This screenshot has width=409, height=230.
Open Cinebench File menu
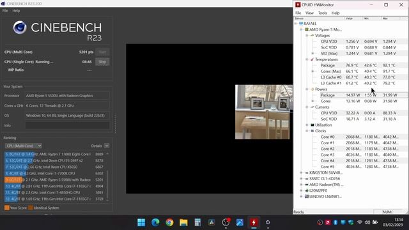[5, 11]
